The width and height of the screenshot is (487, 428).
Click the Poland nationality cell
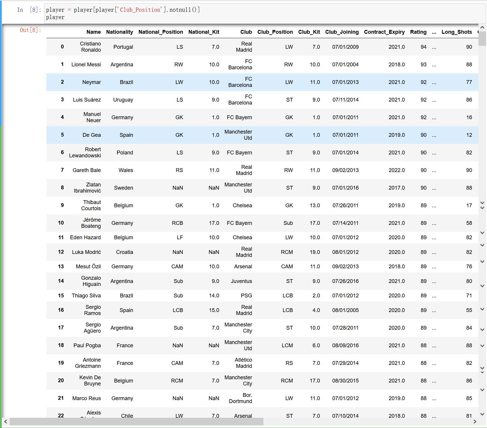tap(125, 153)
